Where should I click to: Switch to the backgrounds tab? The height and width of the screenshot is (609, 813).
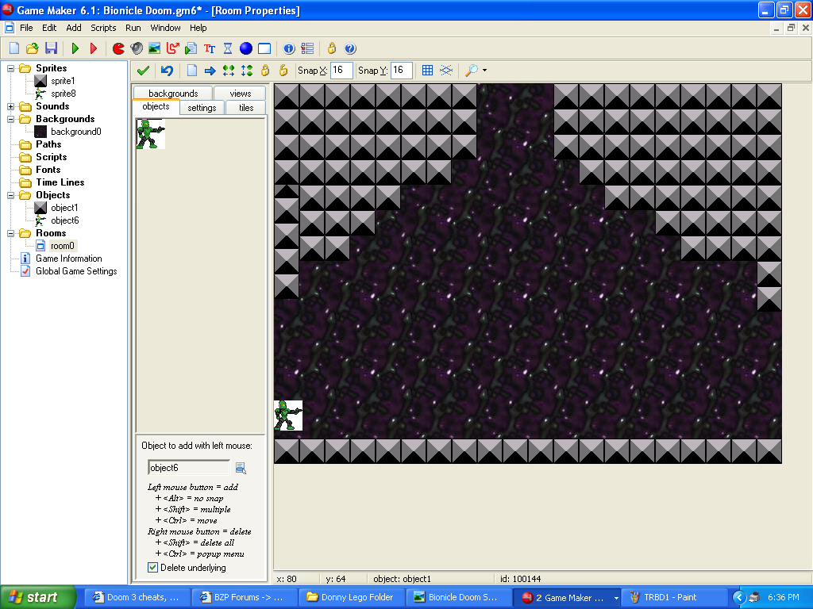(x=173, y=94)
